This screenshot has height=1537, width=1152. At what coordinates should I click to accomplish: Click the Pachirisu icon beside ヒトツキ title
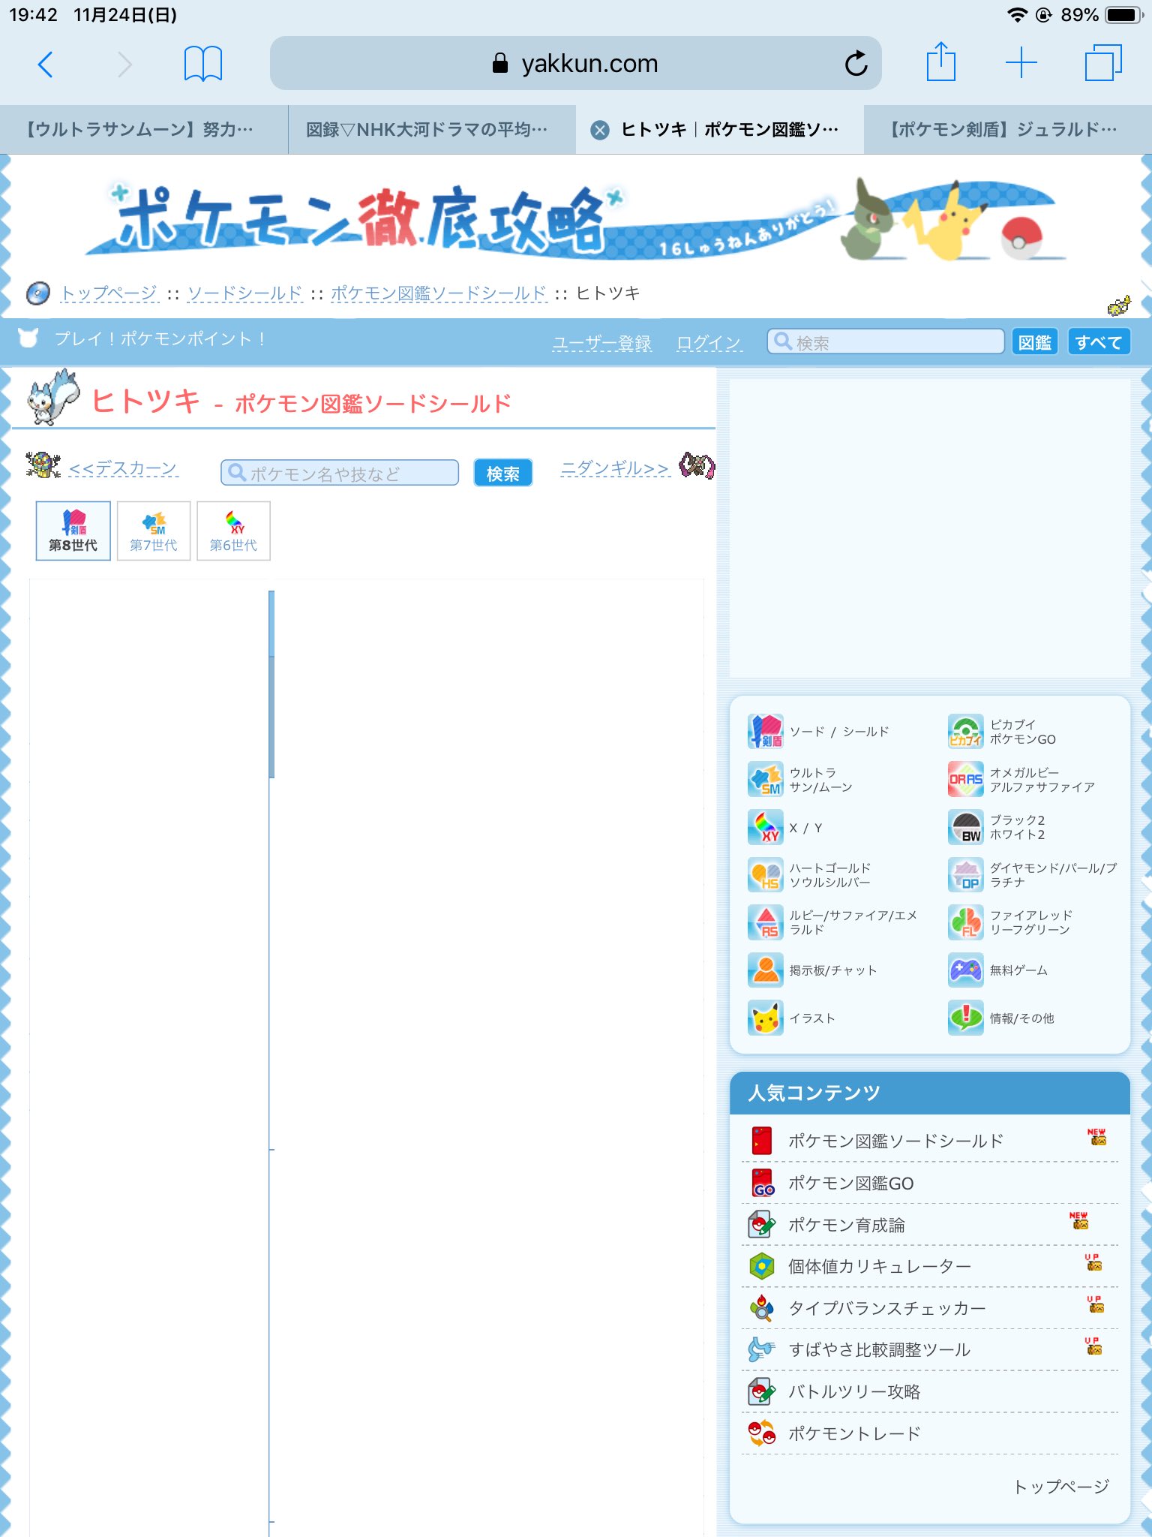point(52,398)
